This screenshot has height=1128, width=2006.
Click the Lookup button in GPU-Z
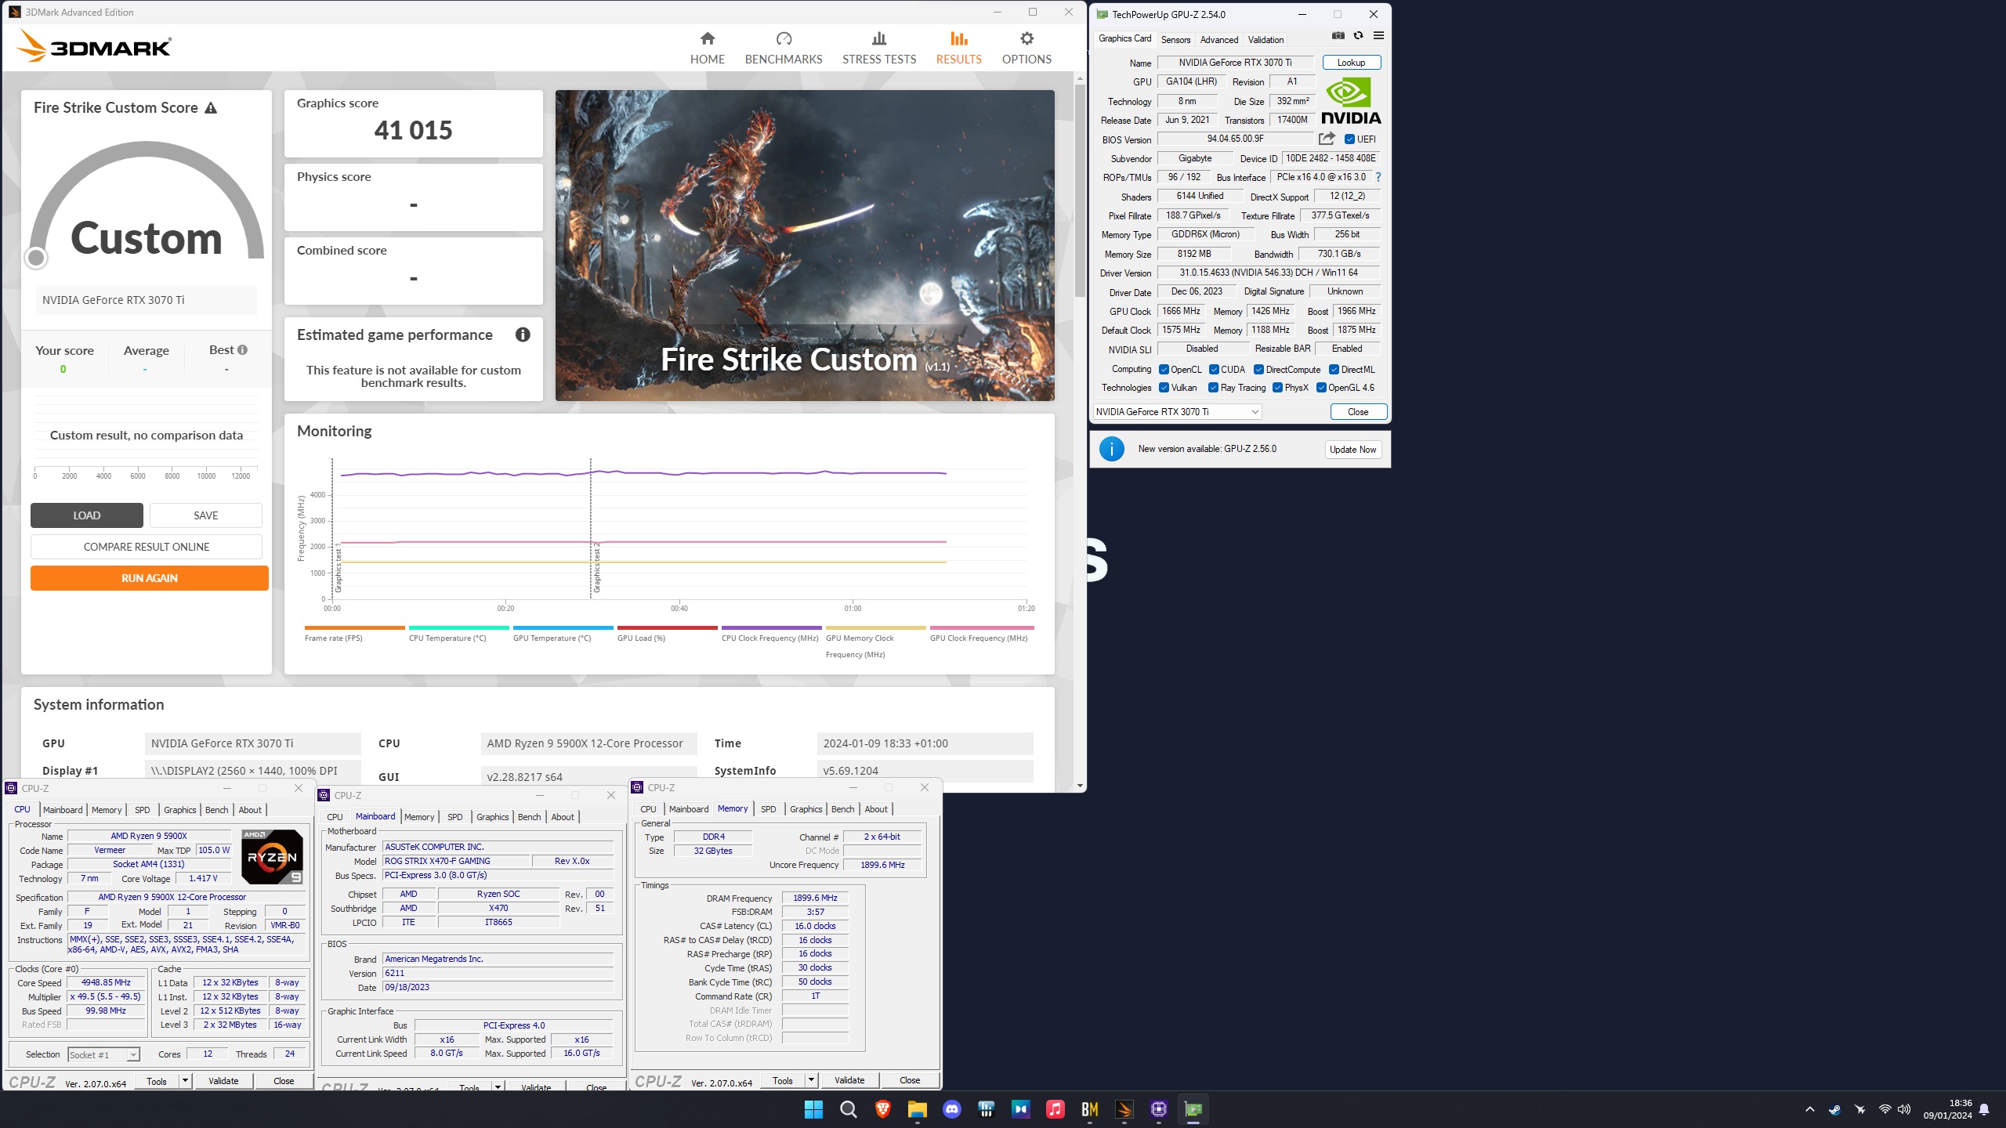(x=1351, y=63)
